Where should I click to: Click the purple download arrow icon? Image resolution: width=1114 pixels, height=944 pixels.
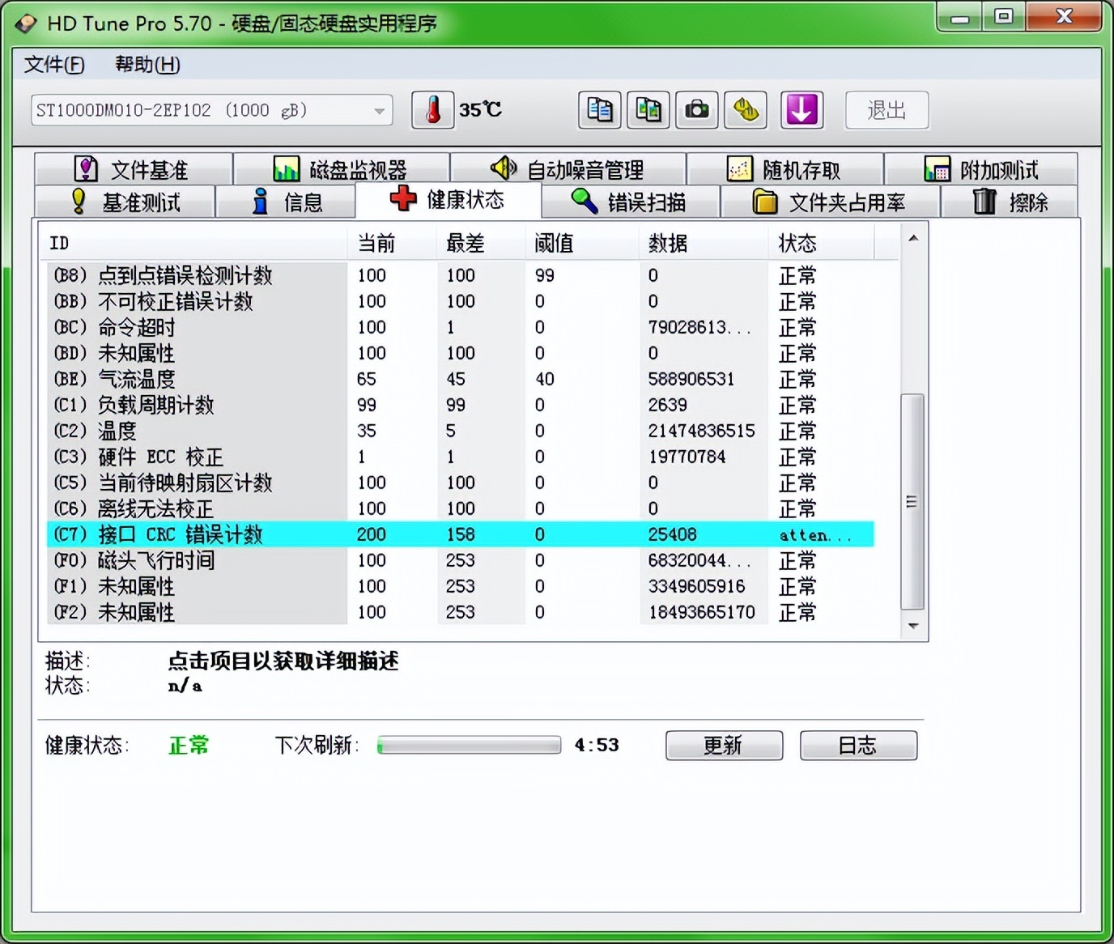pyautogui.click(x=801, y=110)
